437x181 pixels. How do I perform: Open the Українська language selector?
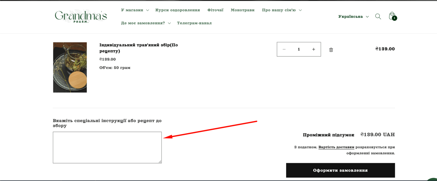coord(353,17)
